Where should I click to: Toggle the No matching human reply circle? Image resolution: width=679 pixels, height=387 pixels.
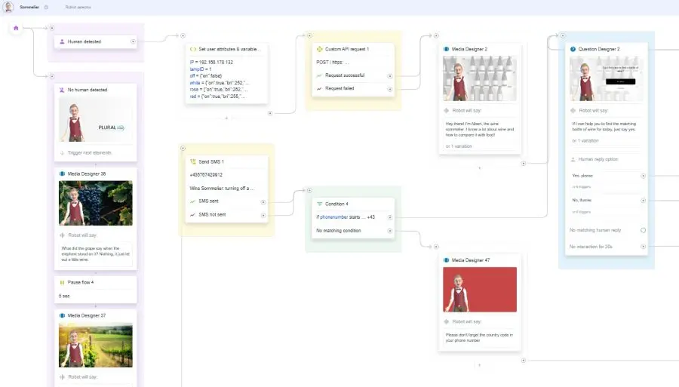[643, 230]
